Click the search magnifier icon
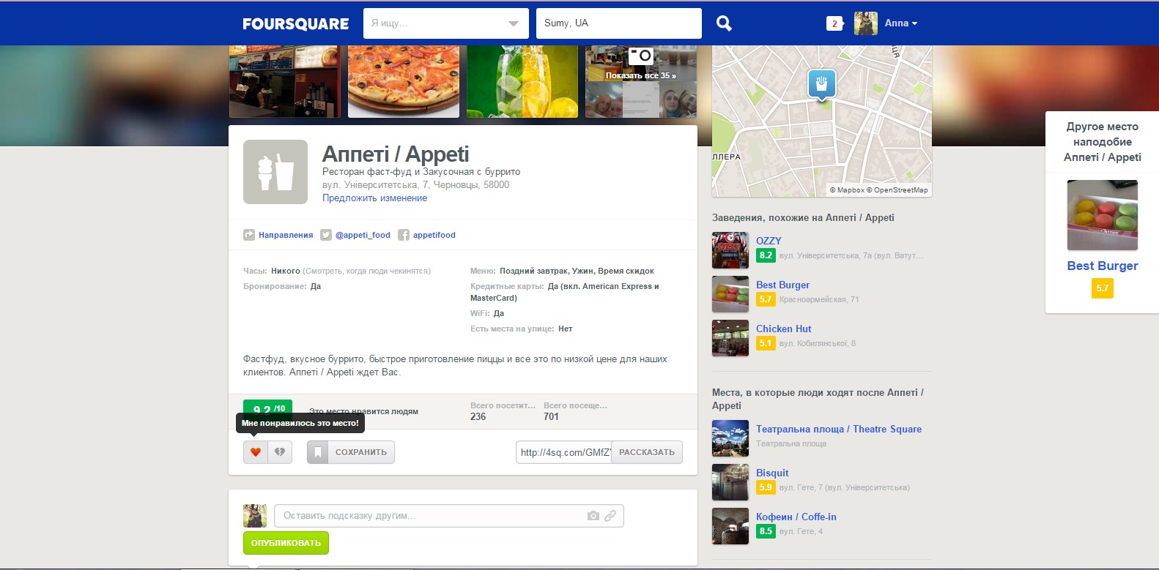The height and width of the screenshot is (570, 1159). click(724, 23)
